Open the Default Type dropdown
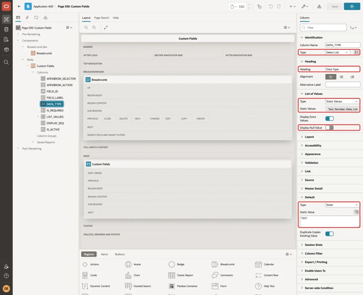The width and height of the screenshot is (363, 295). pyautogui.click(x=342, y=205)
